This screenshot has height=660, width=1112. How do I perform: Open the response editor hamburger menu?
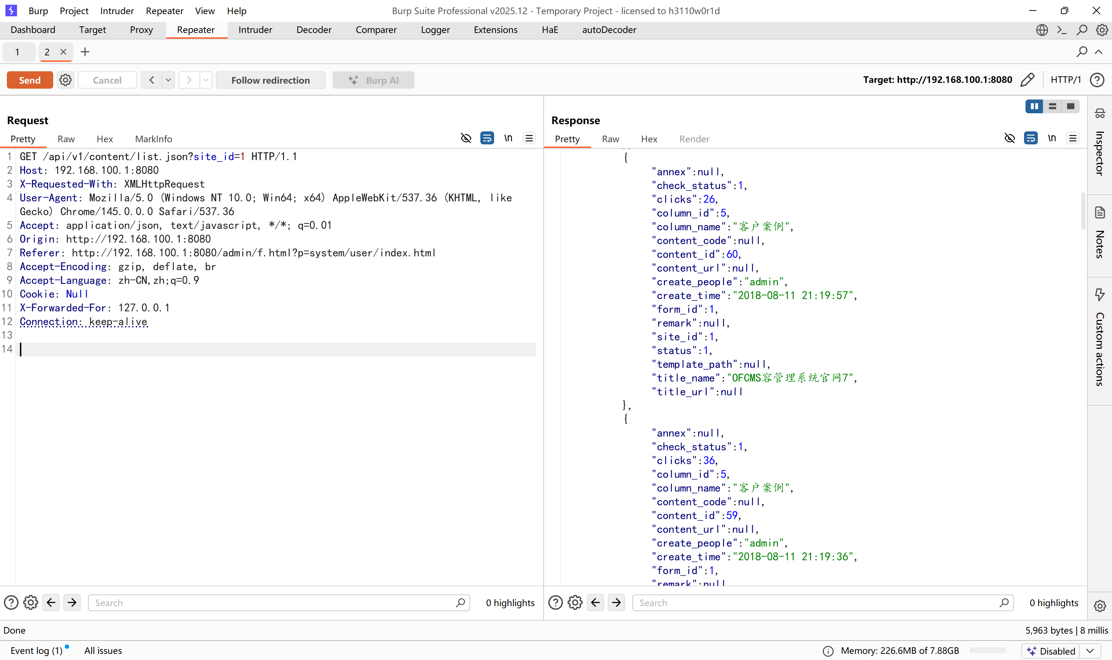(x=1073, y=138)
